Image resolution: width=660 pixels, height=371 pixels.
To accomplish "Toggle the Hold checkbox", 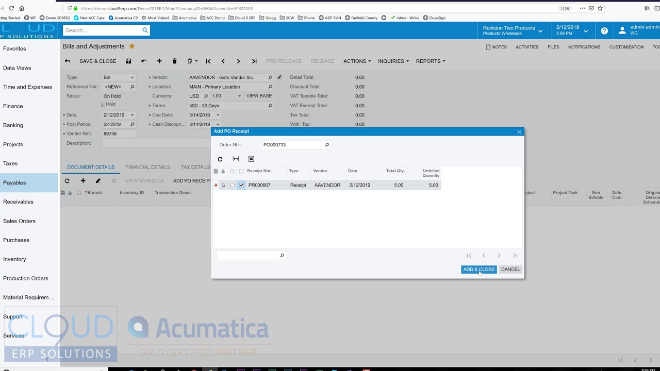I will [x=103, y=105].
